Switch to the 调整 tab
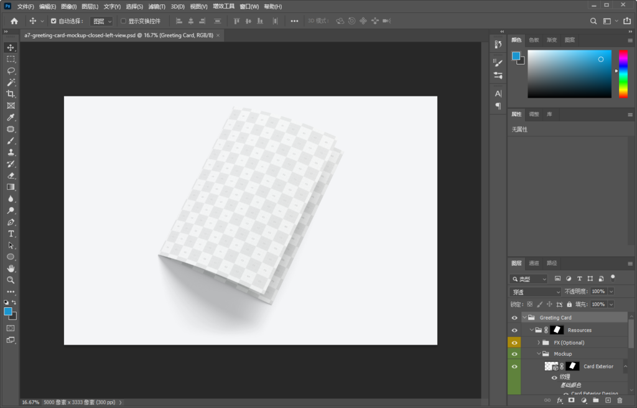Image resolution: width=637 pixels, height=408 pixels. coord(534,114)
